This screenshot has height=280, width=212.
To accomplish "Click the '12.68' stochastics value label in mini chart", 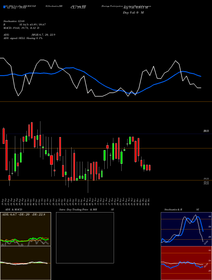I will [x=206, y=243].
